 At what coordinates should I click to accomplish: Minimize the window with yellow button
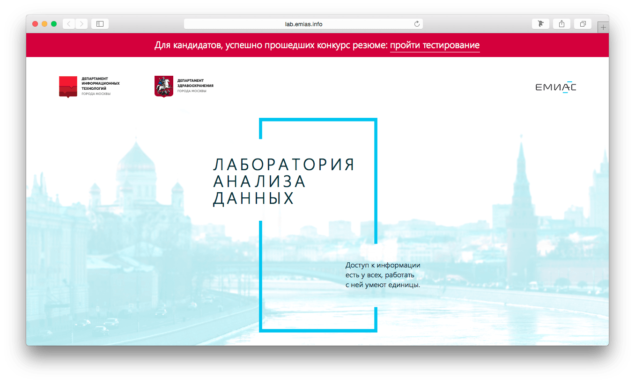tap(44, 24)
